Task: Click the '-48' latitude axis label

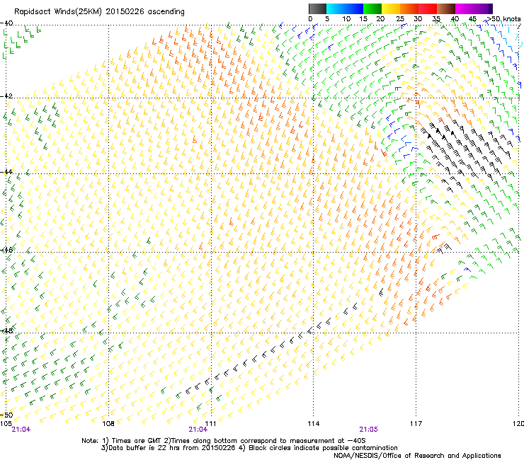Action: pyautogui.click(x=6, y=330)
